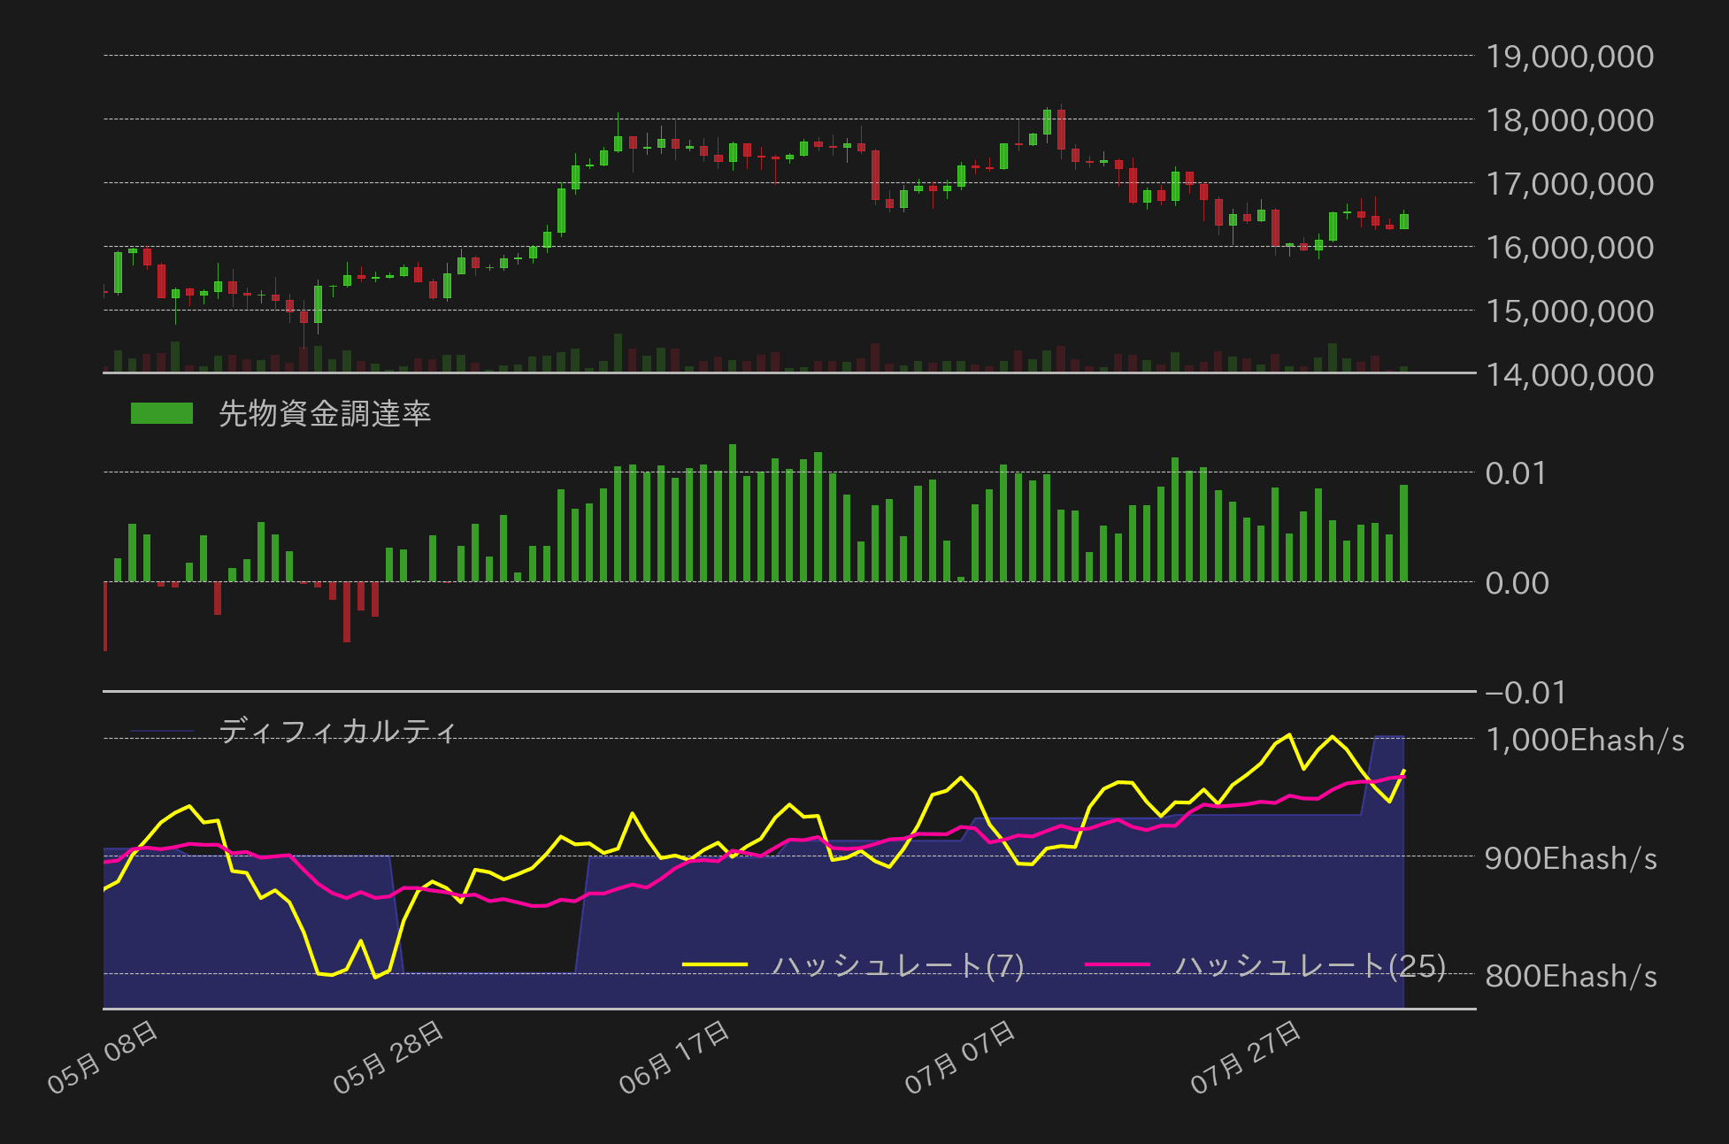Image resolution: width=1729 pixels, height=1144 pixels.
Task: Click the green 先物資金調達率 legend swatch
Action: pyautogui.click(x=161, y=413)
